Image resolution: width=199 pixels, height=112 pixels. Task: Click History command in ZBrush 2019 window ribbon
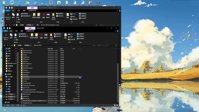pyautogui.click(x=72, y=40)
